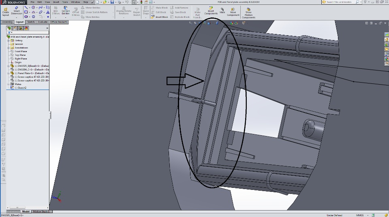Click the Search files and models field
The height and width of the screenshot is (217, 389).
[339, 2]
